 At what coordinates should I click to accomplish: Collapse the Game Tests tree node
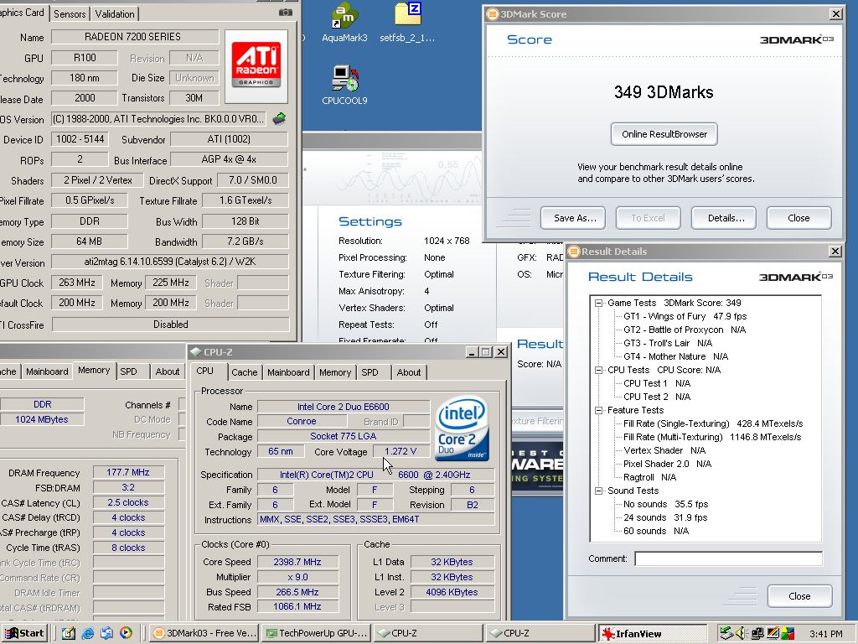598,303
